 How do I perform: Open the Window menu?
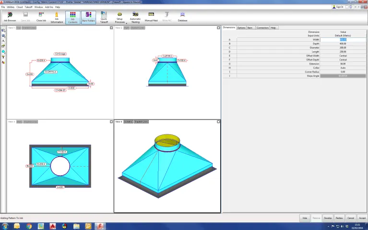click(x=39, y=7)
